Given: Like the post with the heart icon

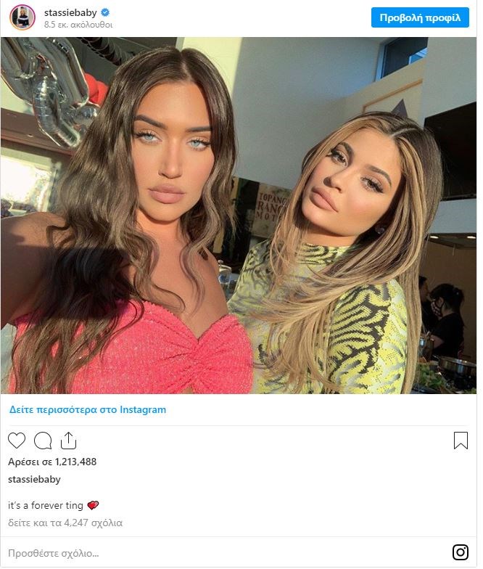Looking at the screenshot, I should 17,441.
